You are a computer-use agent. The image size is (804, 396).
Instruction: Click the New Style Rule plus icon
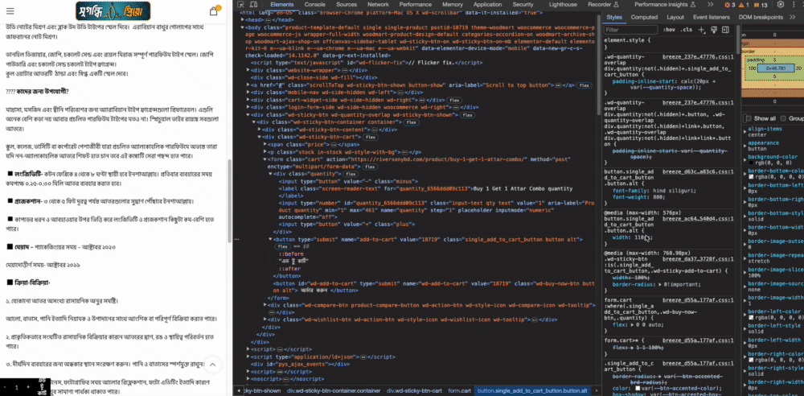tap(702, 30)
